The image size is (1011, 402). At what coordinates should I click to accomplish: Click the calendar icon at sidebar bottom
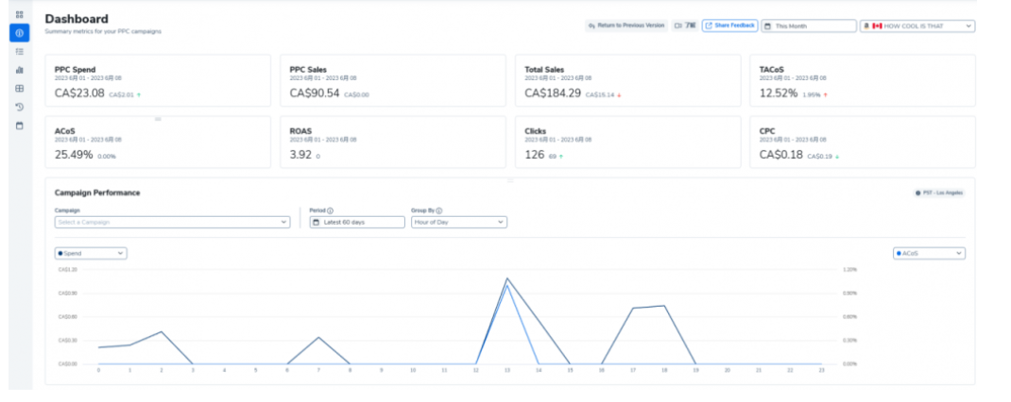point(20,125)
